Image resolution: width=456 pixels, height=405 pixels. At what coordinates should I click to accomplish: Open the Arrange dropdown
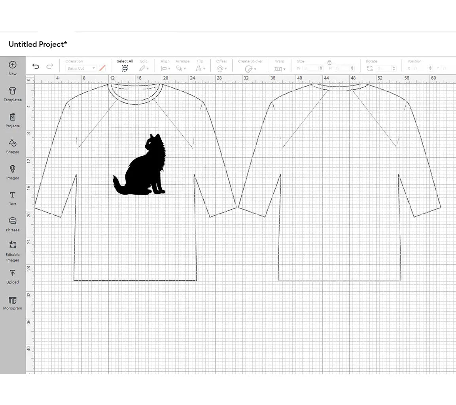click(181, 68)
